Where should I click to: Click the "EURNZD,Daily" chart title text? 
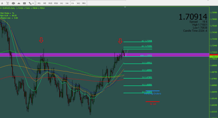click(x=9, y=8)
